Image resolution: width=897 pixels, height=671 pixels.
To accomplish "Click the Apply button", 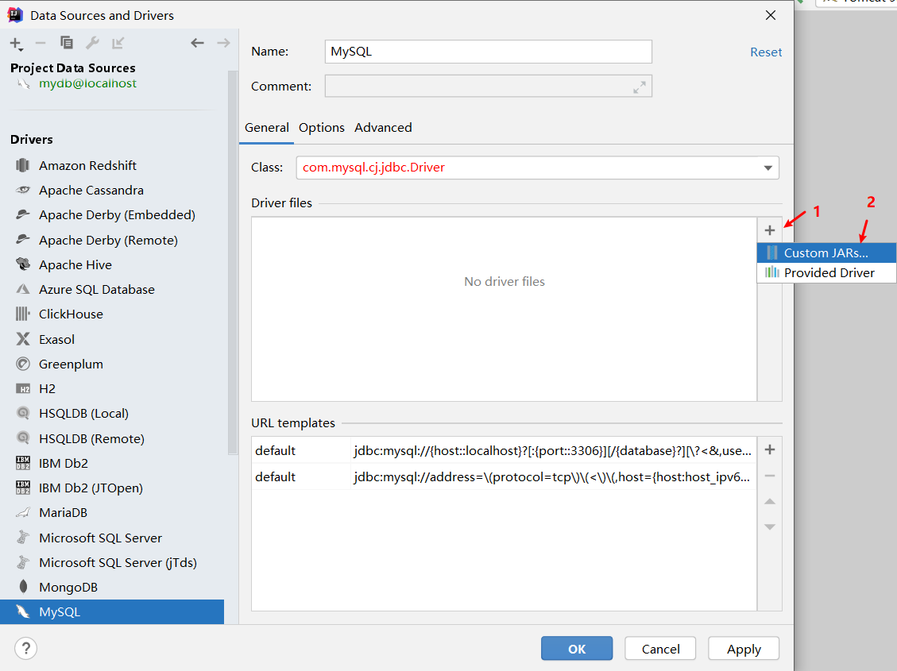I will coord(744,649).
